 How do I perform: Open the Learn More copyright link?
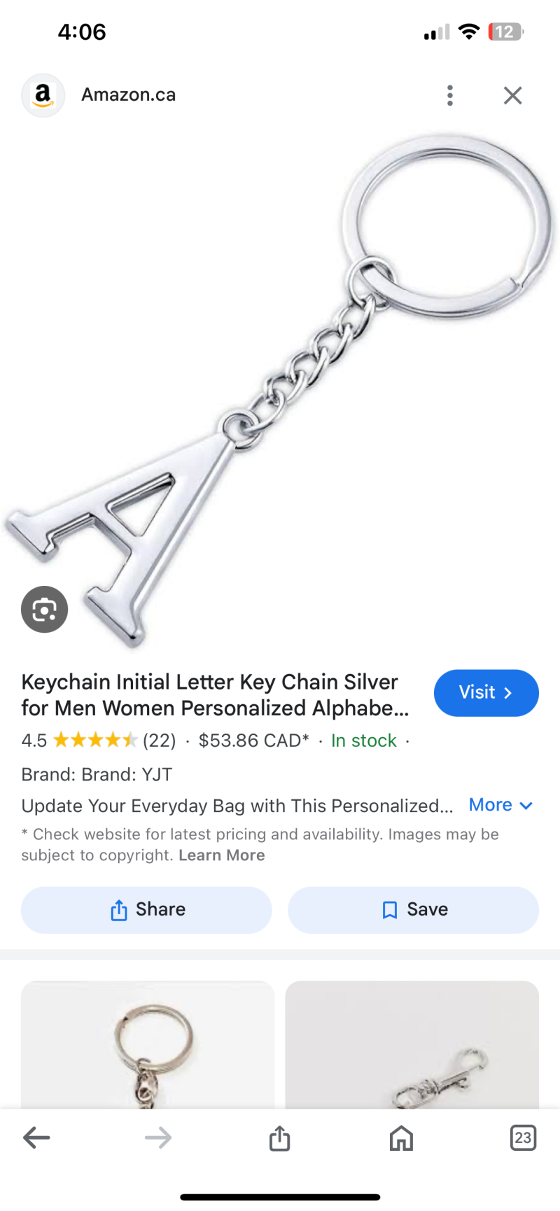tap(222, 855)
